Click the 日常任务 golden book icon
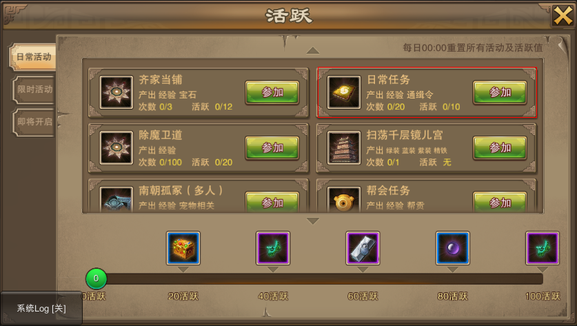The width and height of the screenshot is (577, 326). (x=344, y=92)
